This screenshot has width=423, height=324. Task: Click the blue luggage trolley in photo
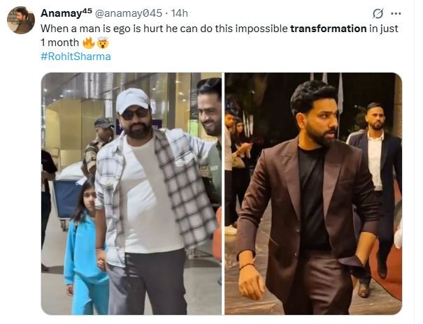(x=67, y=198)
